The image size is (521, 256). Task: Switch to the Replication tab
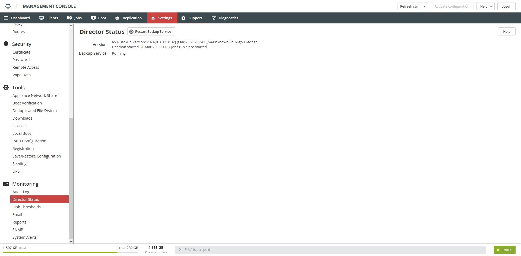pos(128,18)
